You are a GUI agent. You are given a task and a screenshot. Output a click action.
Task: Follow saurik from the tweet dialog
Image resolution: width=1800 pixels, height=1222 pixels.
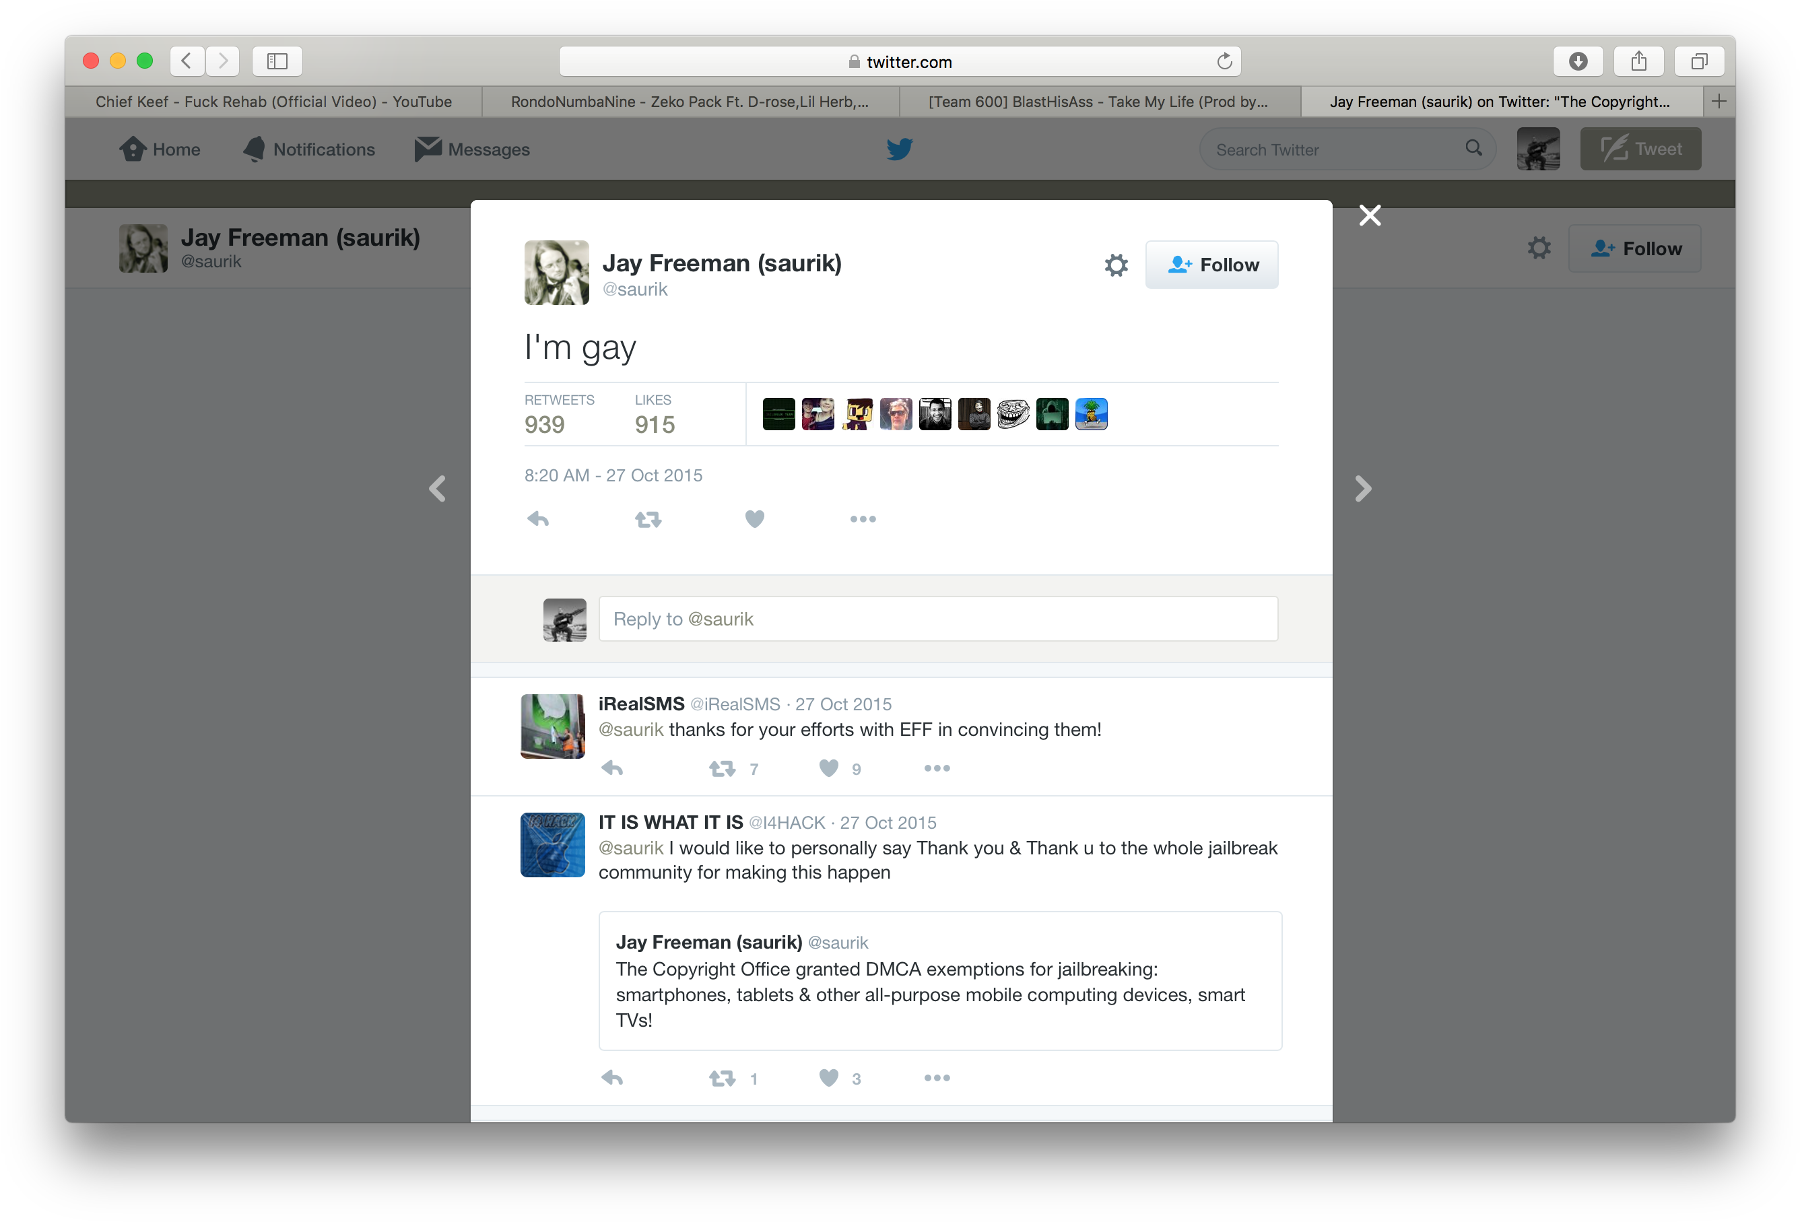[1211, 265]
